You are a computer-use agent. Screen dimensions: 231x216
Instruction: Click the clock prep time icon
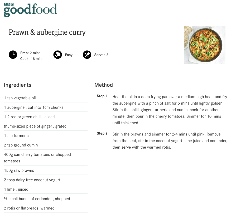(x=13, y=55)
